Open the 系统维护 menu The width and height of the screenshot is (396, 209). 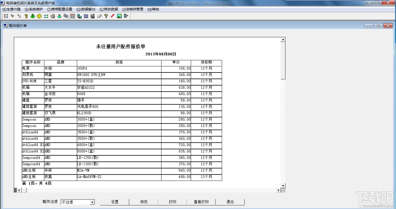(34, 9)
